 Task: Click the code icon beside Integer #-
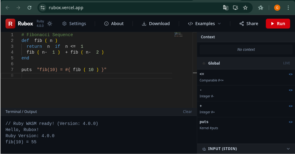click(x=290, y=90)
